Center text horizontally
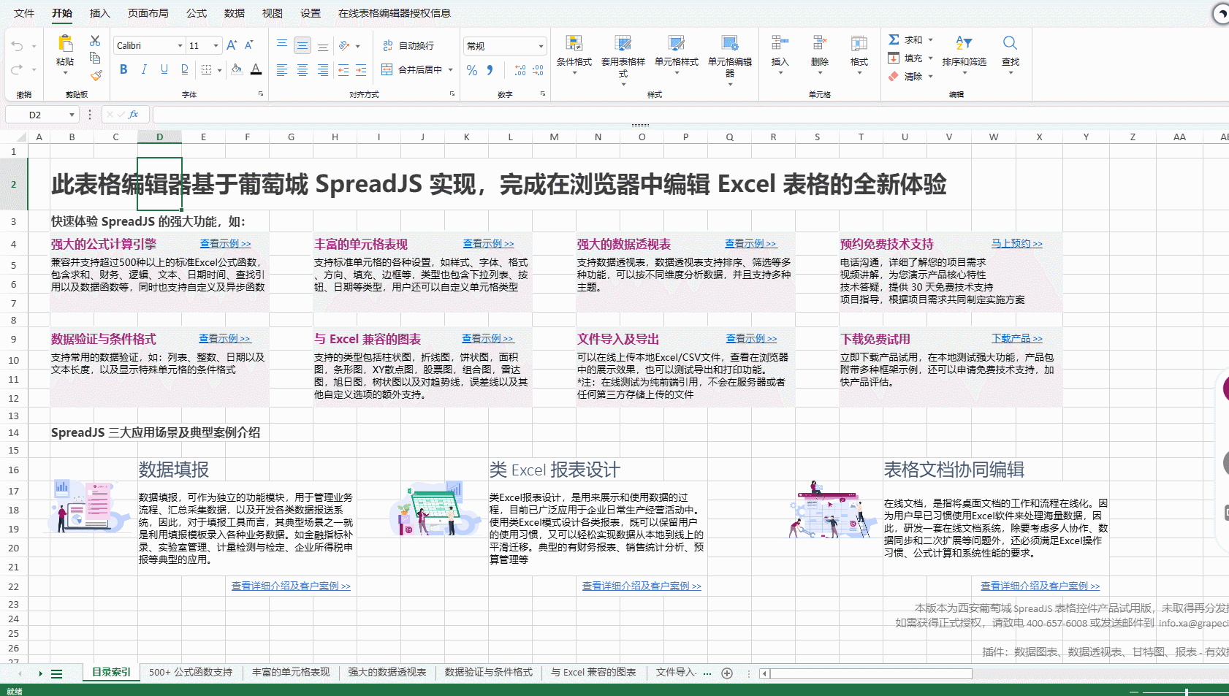Viewport: 1229px width, 696px height. point(303,70)
